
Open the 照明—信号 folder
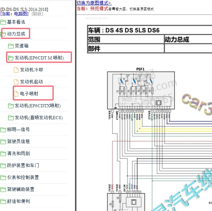[18, 129]
